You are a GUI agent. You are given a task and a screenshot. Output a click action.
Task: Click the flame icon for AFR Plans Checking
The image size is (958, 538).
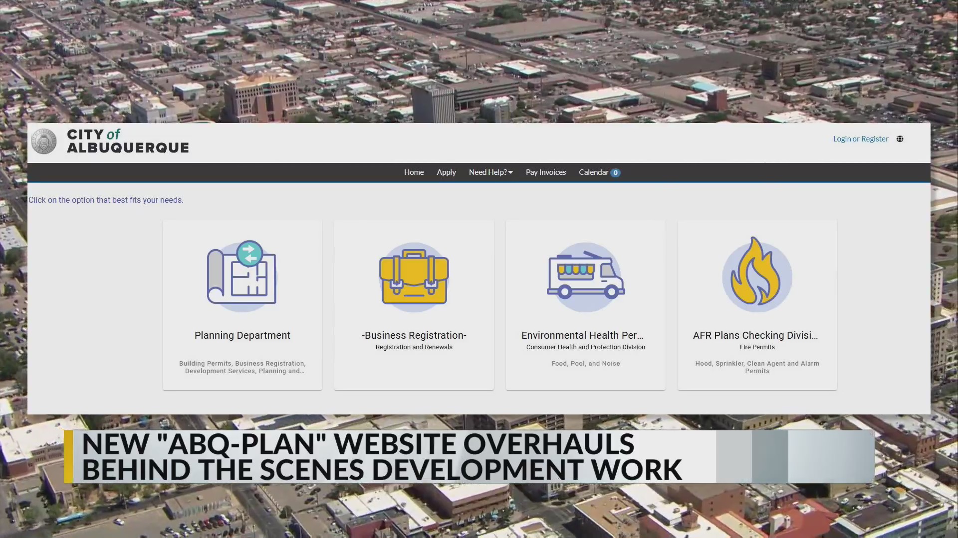pos(756,274)
